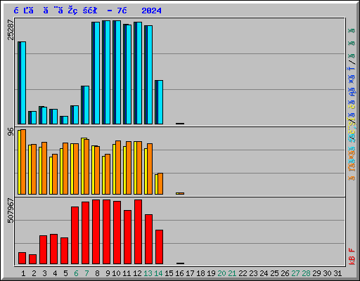The height and width of the screenshot is (281, 360).
Task: Click the cyan bar for day 1
Action: click(x=23, y=83)
